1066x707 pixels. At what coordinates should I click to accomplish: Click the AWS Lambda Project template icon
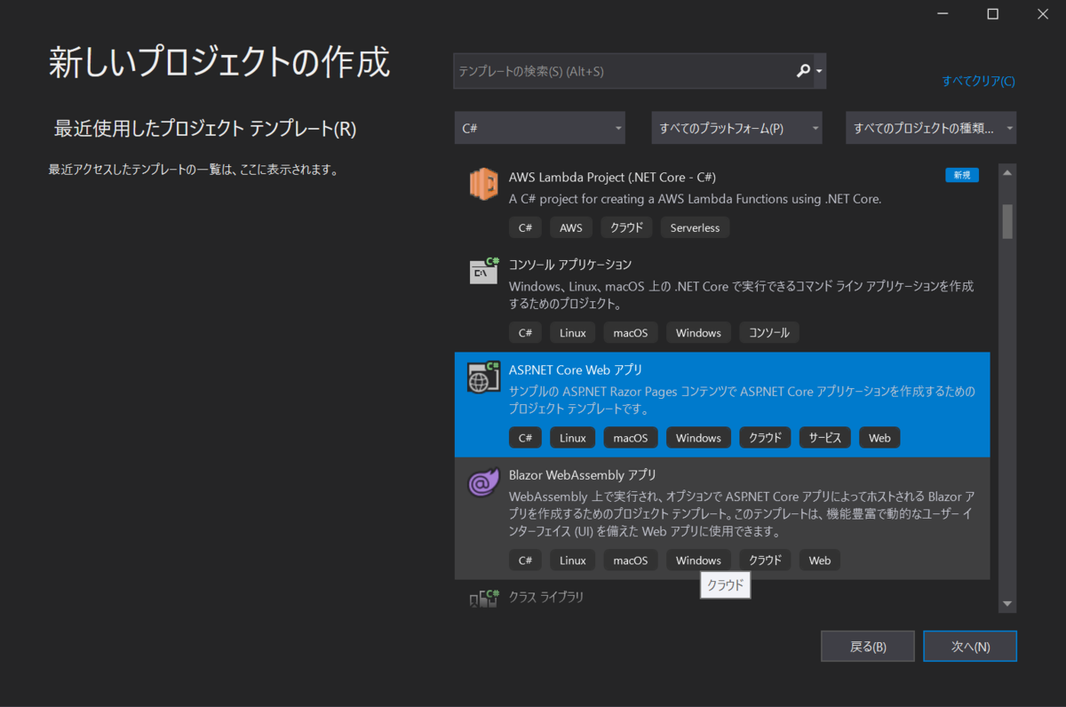[484, 184]
